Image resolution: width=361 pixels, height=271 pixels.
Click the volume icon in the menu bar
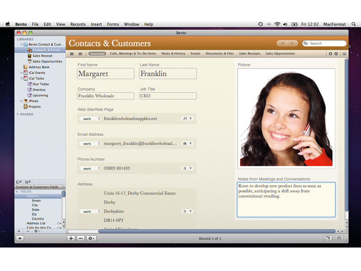point(285,24)
